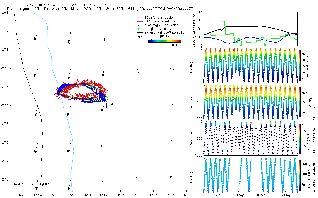Click the 01May date tick label
This screenshot has height=198, width=318.
[x=238, y=195]
